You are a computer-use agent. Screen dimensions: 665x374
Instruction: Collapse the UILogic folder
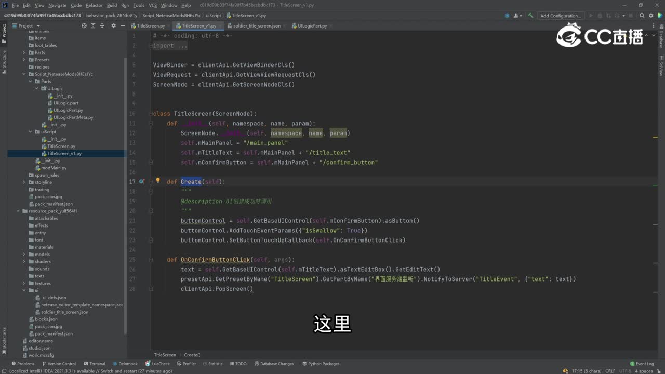[x=36, y=89]
